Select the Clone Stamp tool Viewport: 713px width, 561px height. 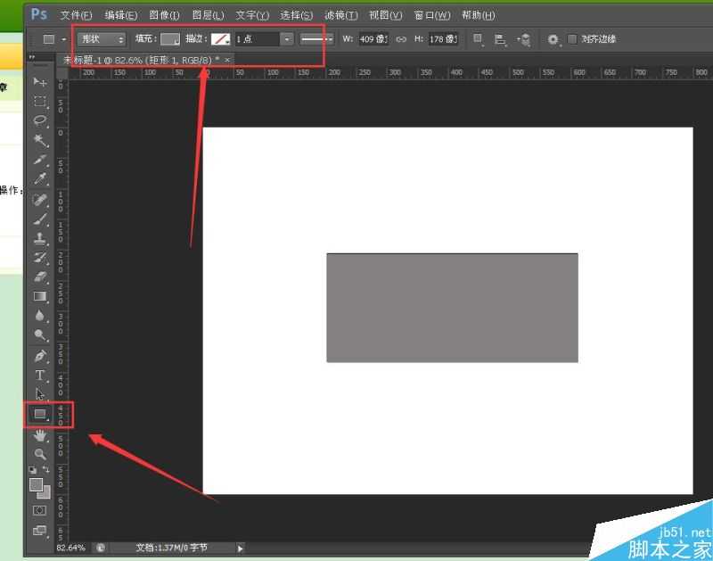pyautogui.click(x=40, y=238)
